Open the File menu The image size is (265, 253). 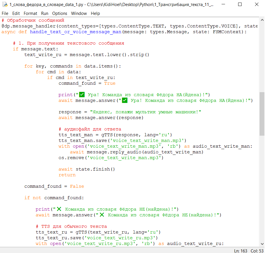pos(5,13)
